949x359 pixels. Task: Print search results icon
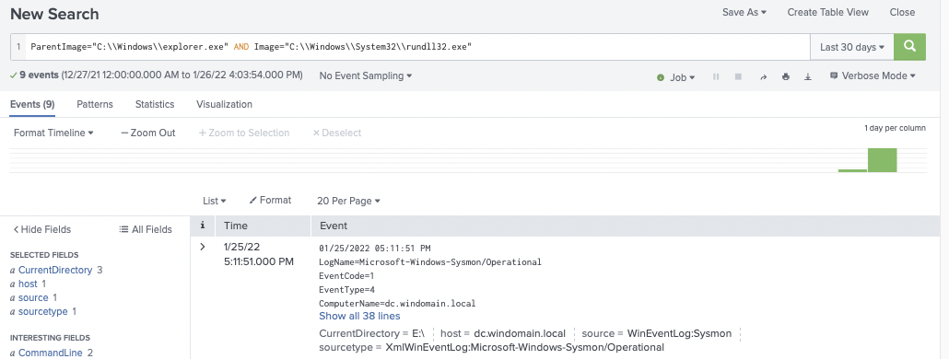[x=786, y=76]
